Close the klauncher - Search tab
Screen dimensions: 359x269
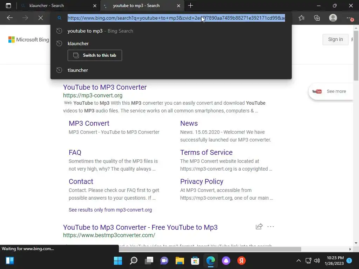(95, 6)
